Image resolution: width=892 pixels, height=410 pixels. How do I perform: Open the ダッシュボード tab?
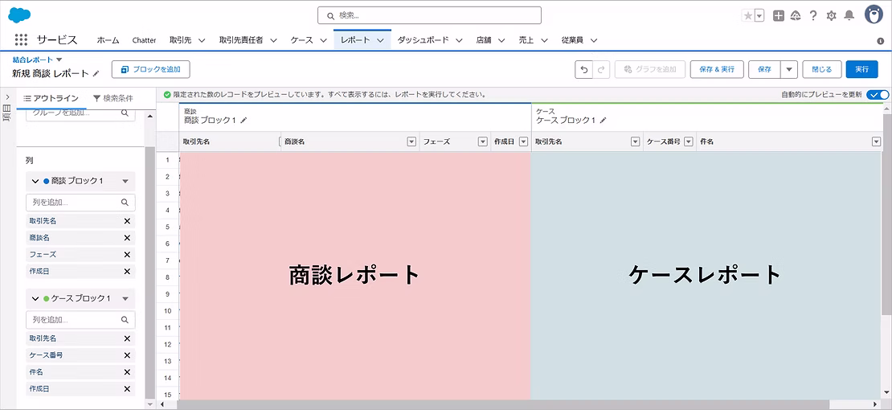click(x=423, y=40)
